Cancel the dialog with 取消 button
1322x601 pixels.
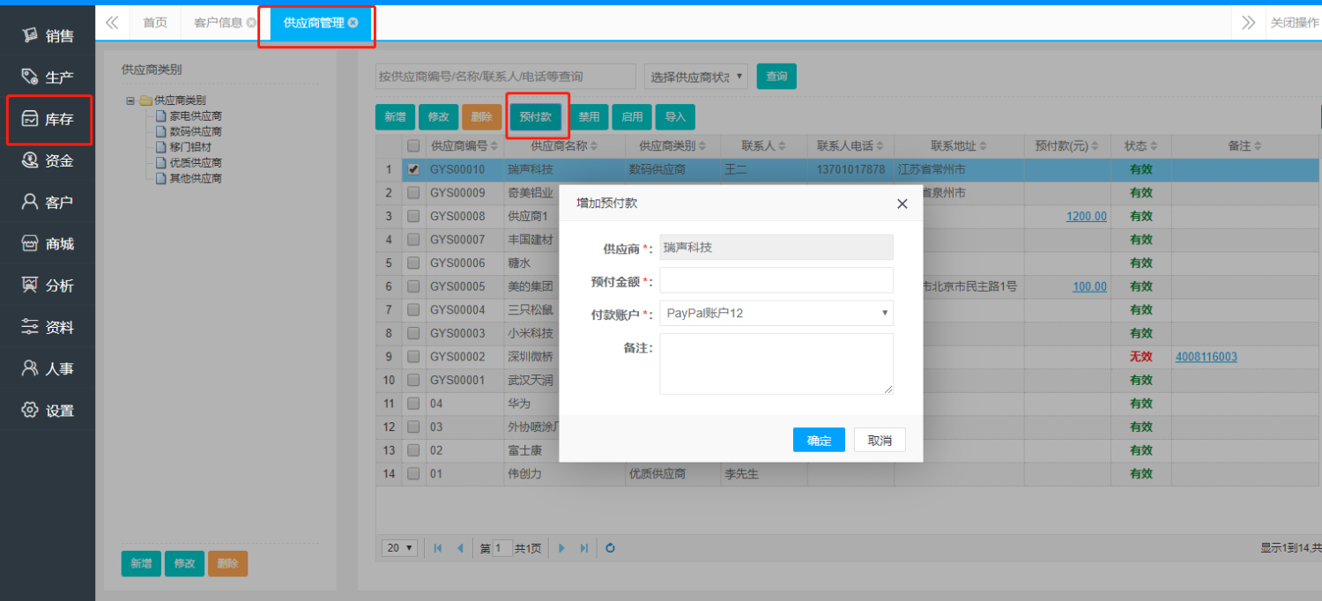[x=880, y=441]
